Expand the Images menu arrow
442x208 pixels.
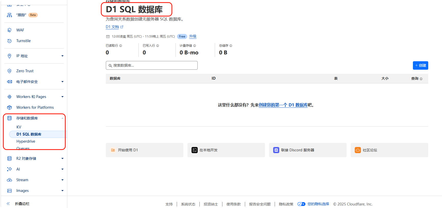coord(62,191)
